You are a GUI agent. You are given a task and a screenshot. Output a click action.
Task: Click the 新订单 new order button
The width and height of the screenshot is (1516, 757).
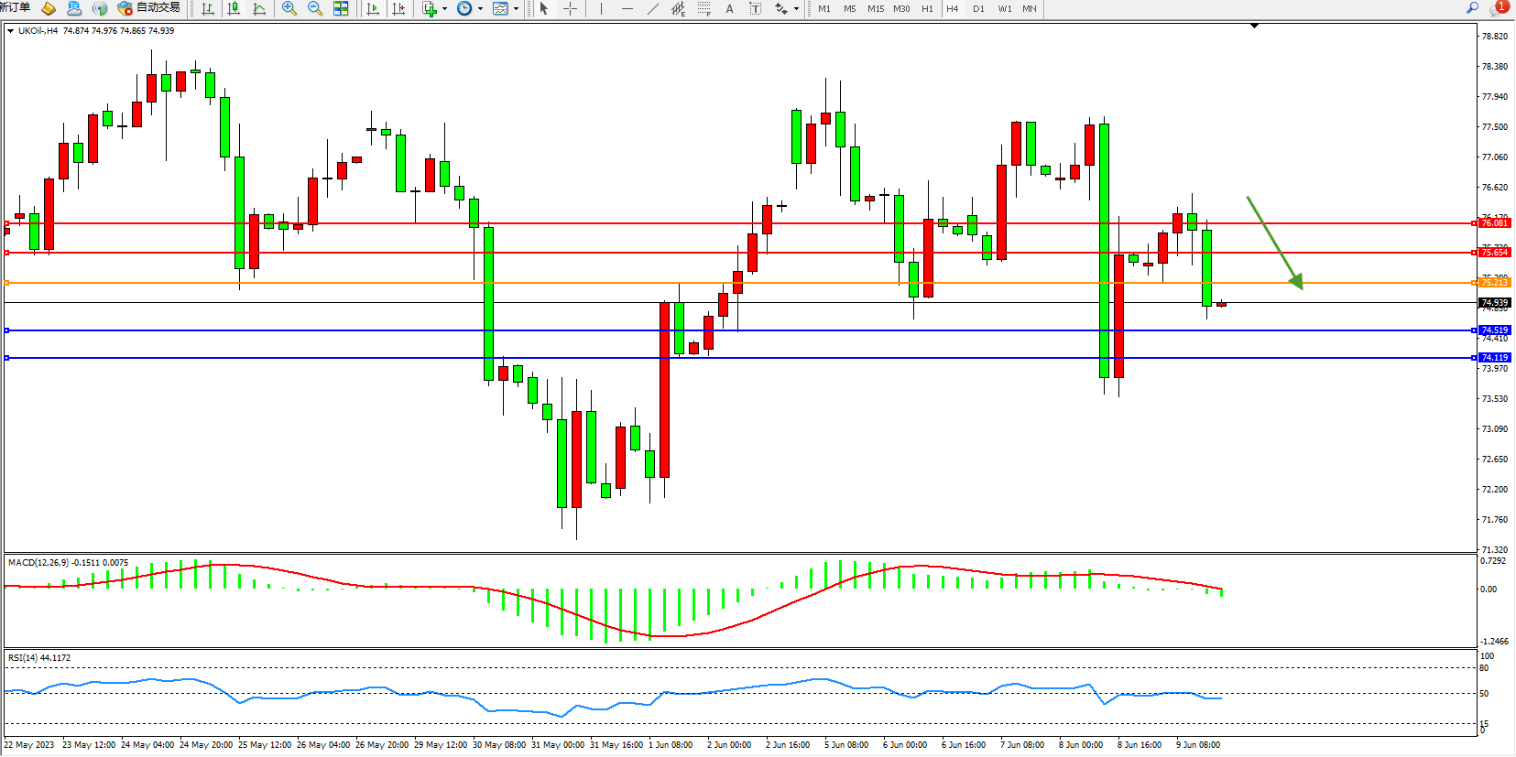coord(16,7)
